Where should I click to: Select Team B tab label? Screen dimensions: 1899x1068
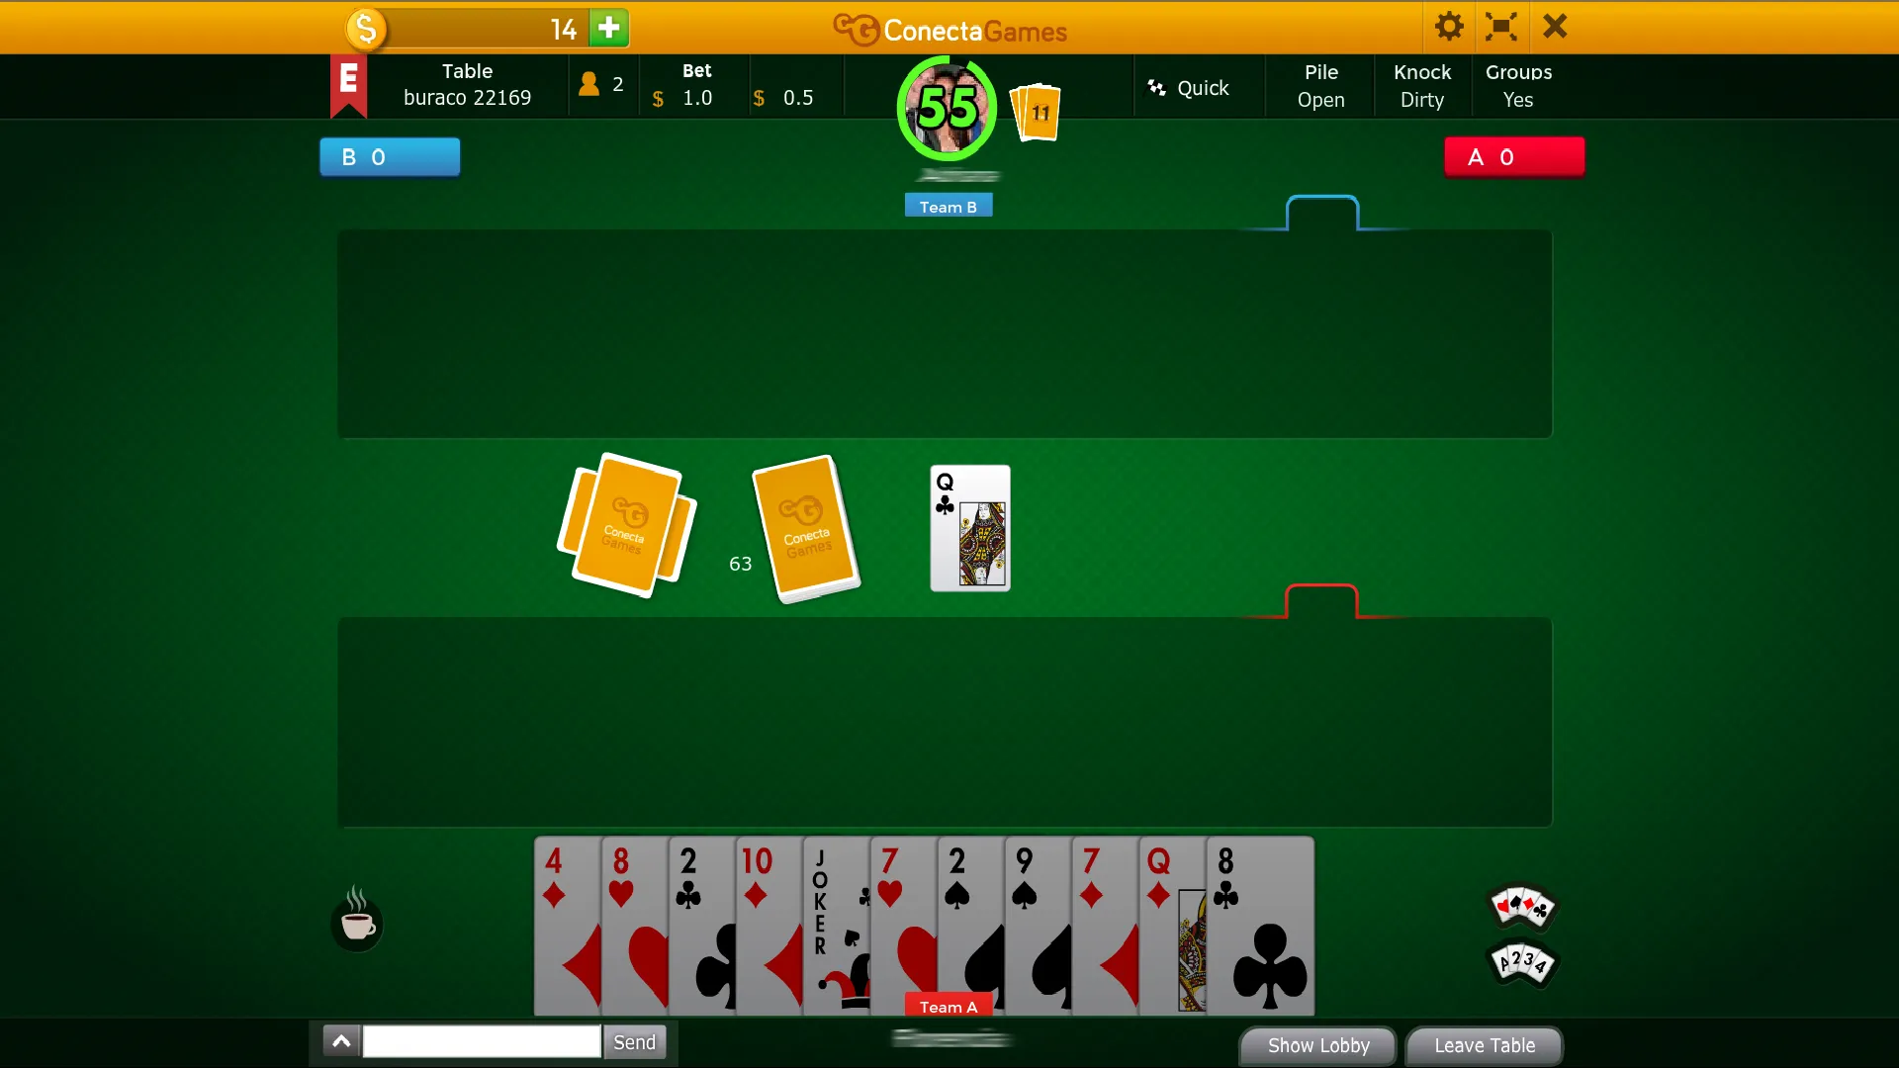[x=949, y=206]
